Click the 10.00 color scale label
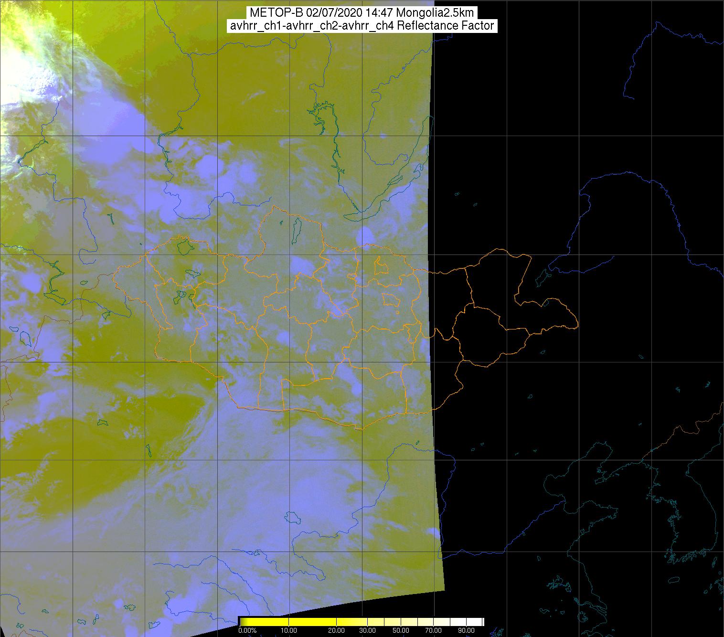The height and width of the screenshot is (637, 724). (289, 631)
